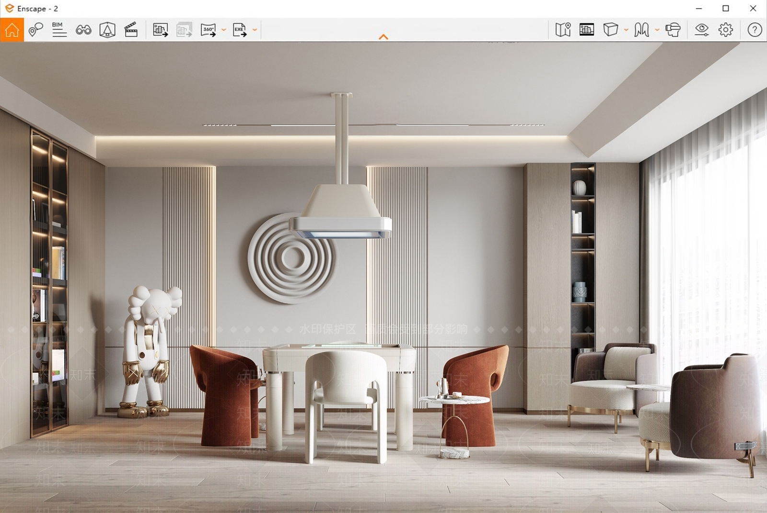767x513 pixels.
Task: Open the site context map icon
Action: (x=563, y=30)
